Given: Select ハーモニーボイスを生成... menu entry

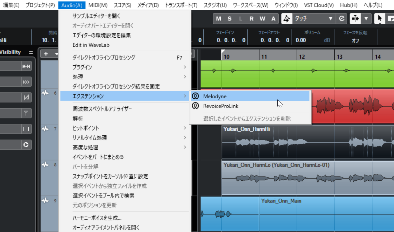Looking at the screenshot, I should (x=125, y=218).
